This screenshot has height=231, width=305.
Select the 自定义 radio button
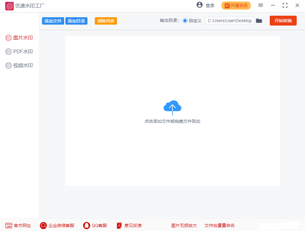pos(185,21)
